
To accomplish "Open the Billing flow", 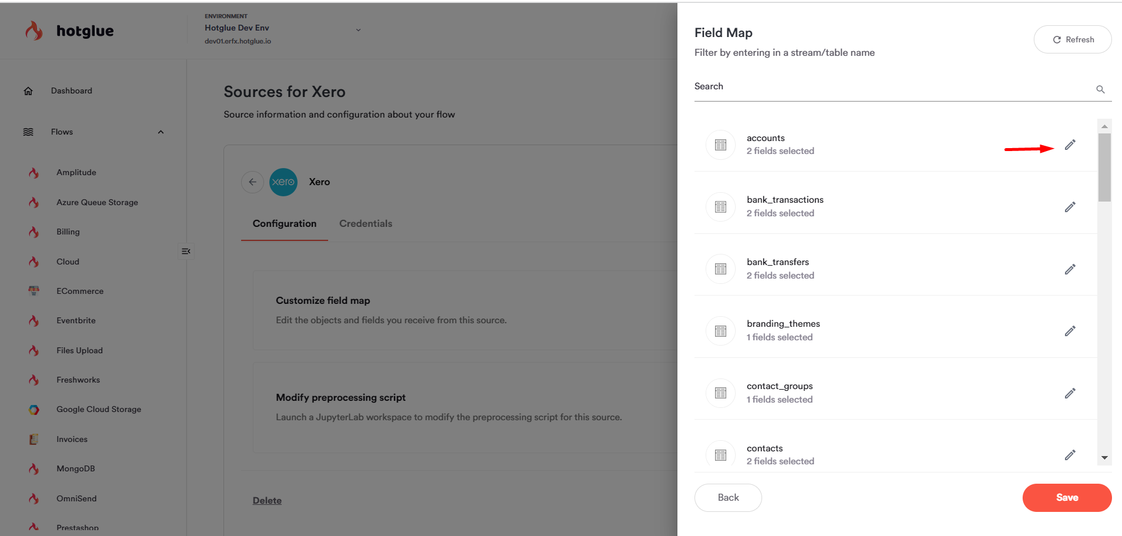I will (68, 232).
